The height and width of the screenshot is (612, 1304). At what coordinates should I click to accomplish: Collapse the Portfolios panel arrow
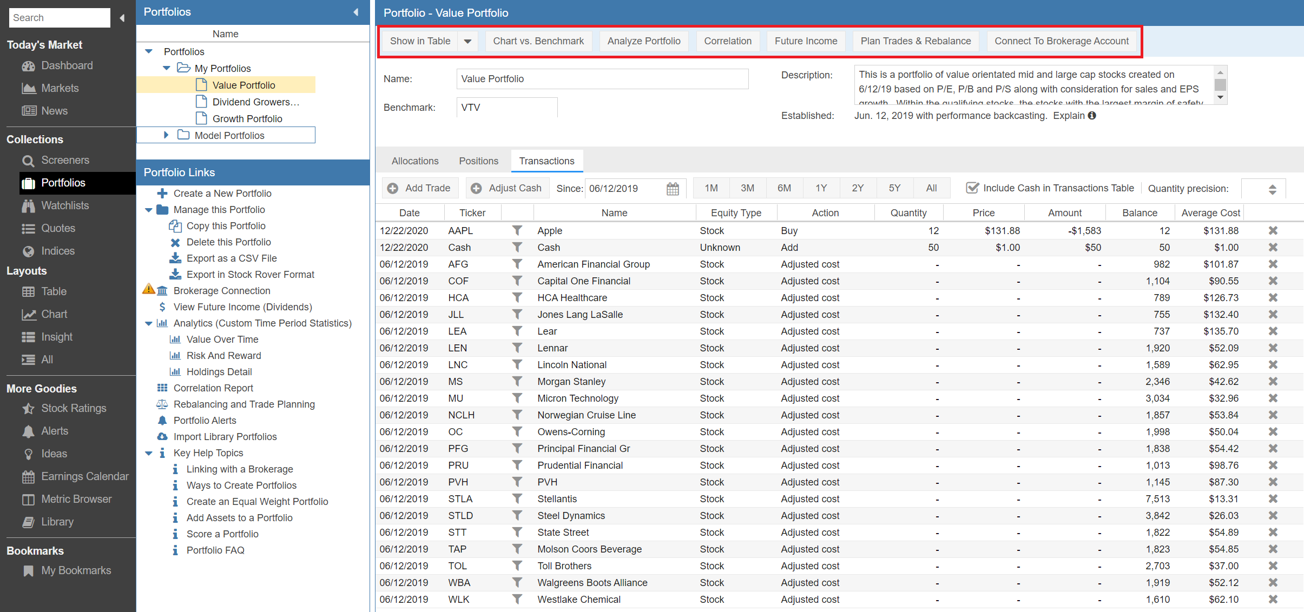(x=355, y=12)
